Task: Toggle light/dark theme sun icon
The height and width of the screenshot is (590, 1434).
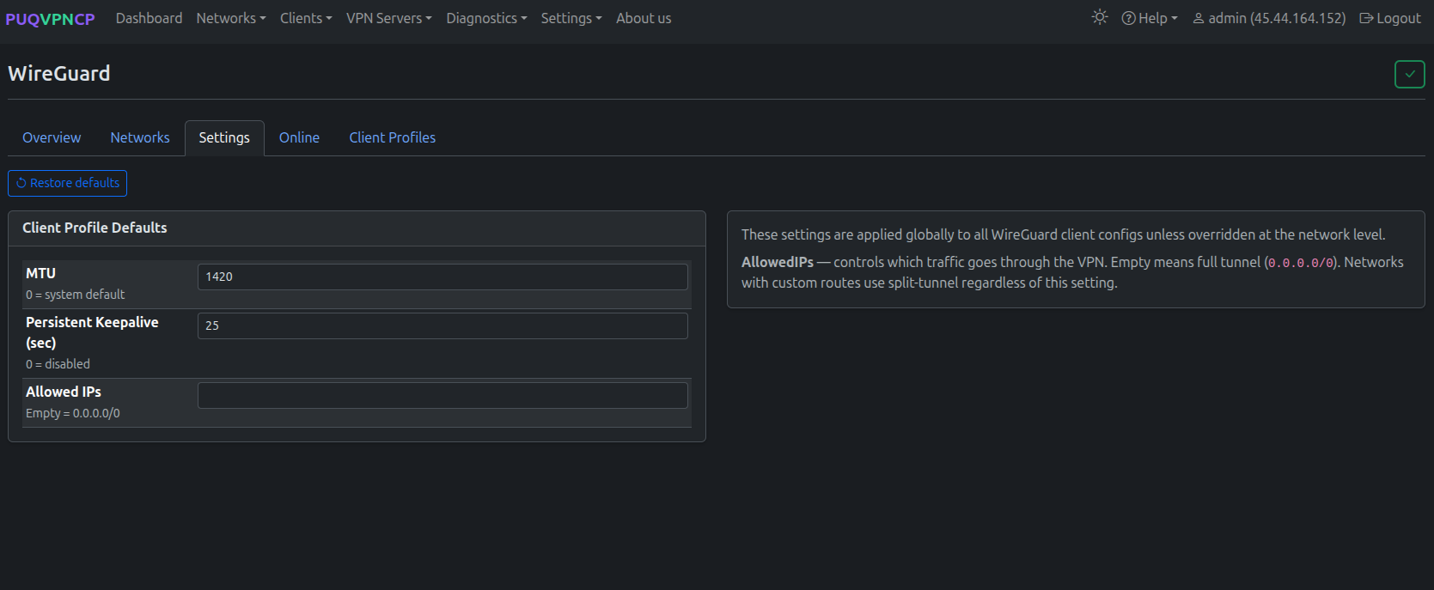Action: point(1100,17)
